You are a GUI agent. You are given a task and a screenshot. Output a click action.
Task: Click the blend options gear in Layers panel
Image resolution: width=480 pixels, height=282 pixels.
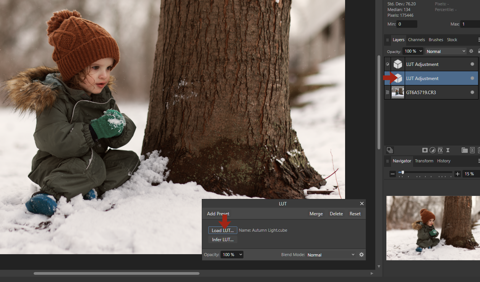pos(471,51)
